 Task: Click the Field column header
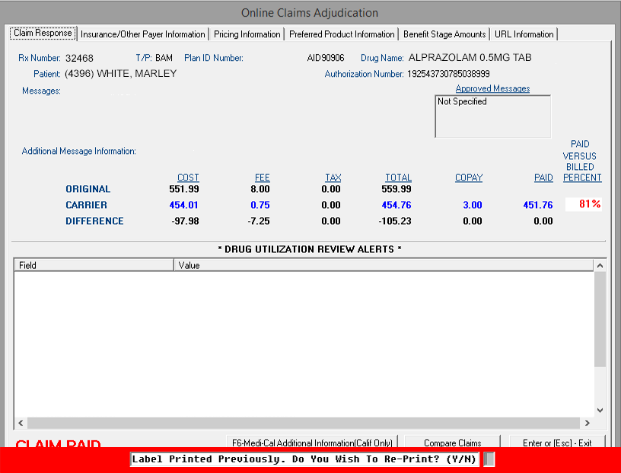(x=94, y=265)
